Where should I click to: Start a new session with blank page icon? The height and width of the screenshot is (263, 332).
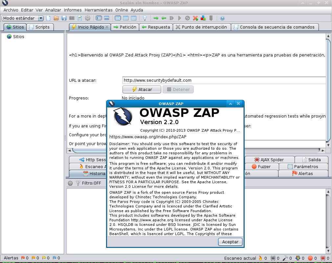tap(48, 18)
